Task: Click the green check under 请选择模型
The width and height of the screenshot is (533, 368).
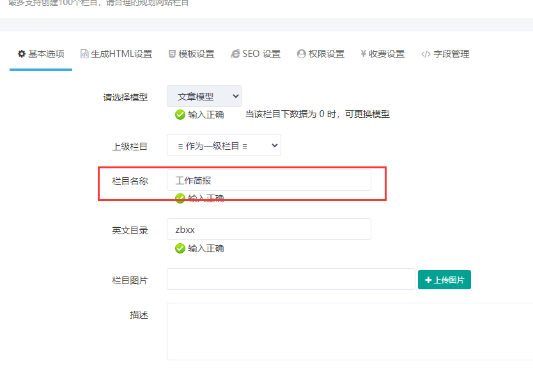Action: tap(180, 115)
